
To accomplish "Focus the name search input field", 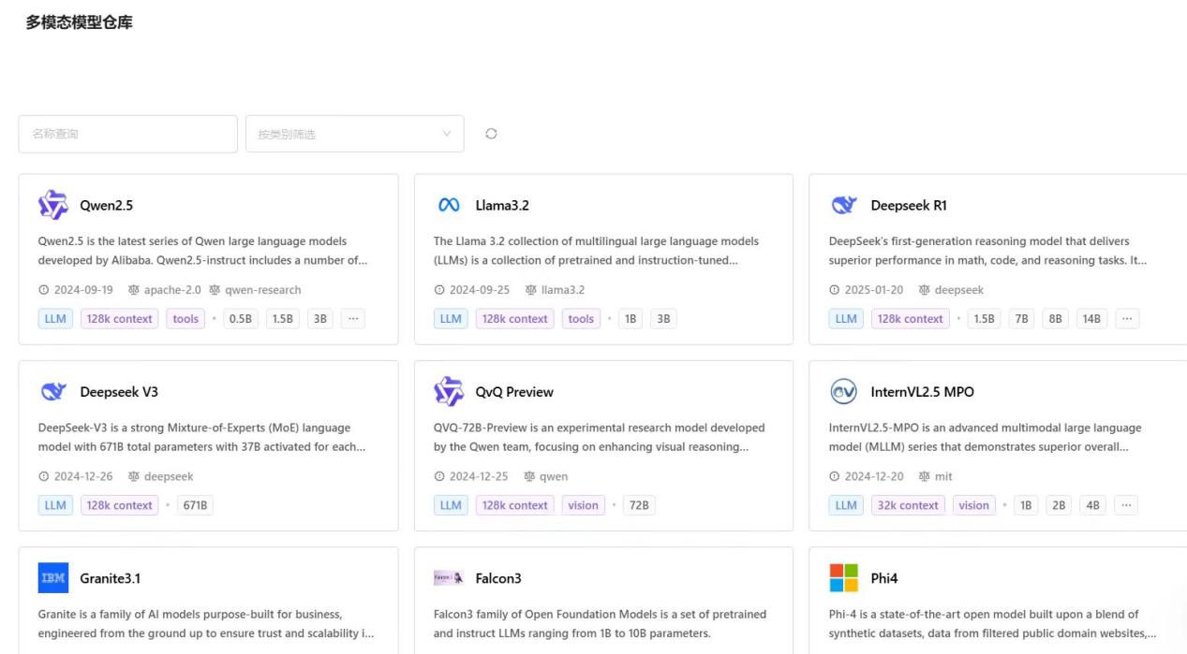I will pyautogui.click(x=128, y=134).
